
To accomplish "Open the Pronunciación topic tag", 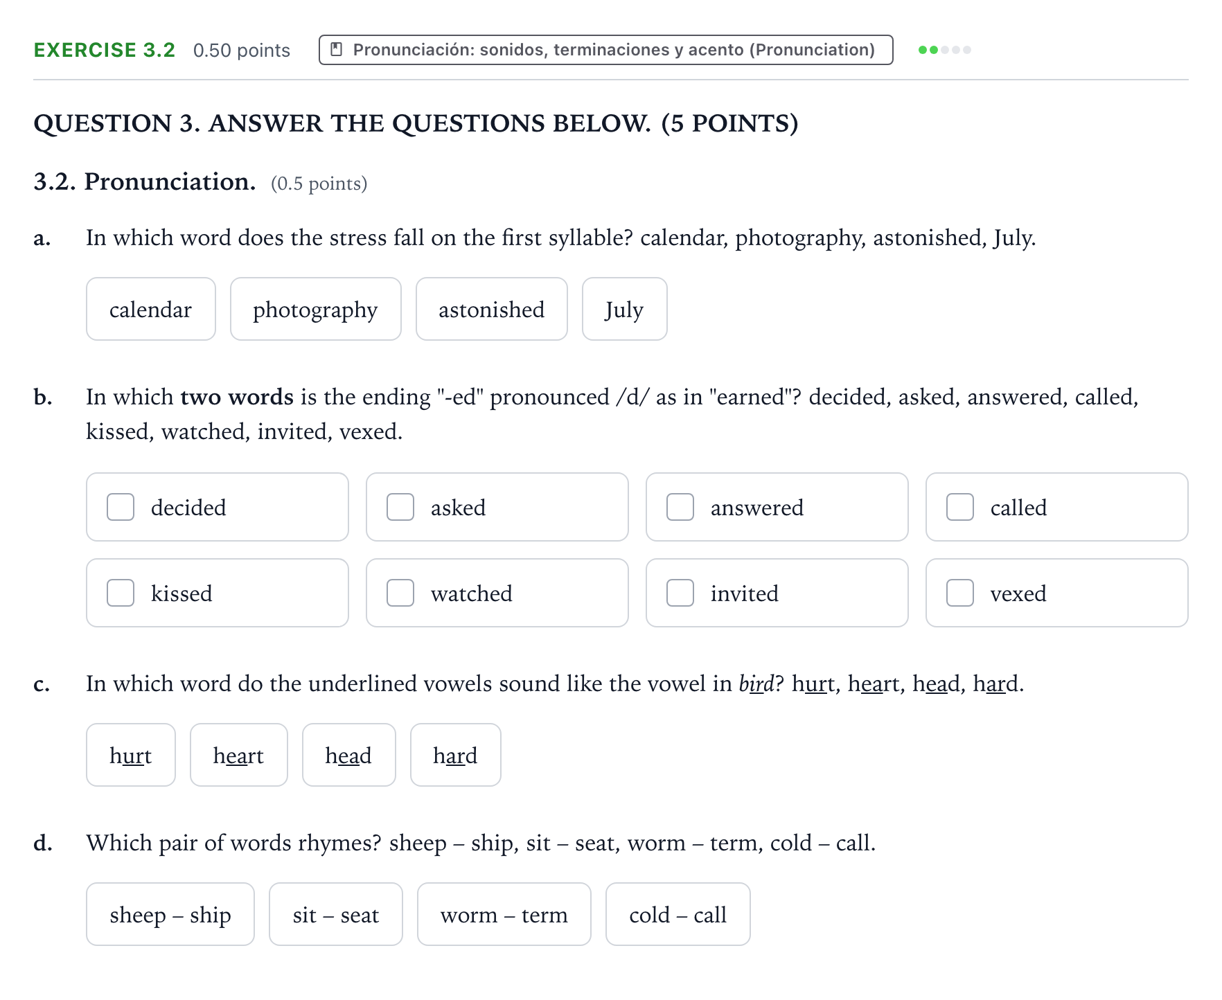I will 605,50.
